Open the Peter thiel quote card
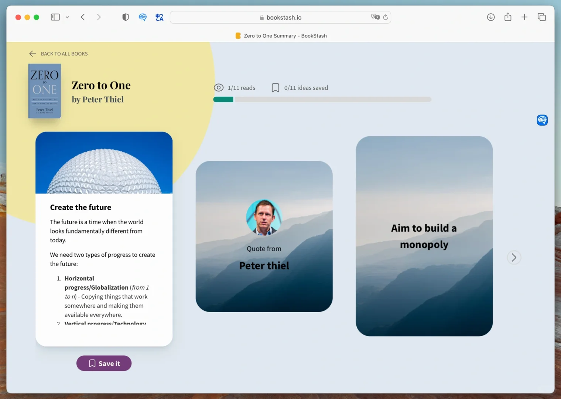Viewport: 561px width, 399px height. [264, 236]
